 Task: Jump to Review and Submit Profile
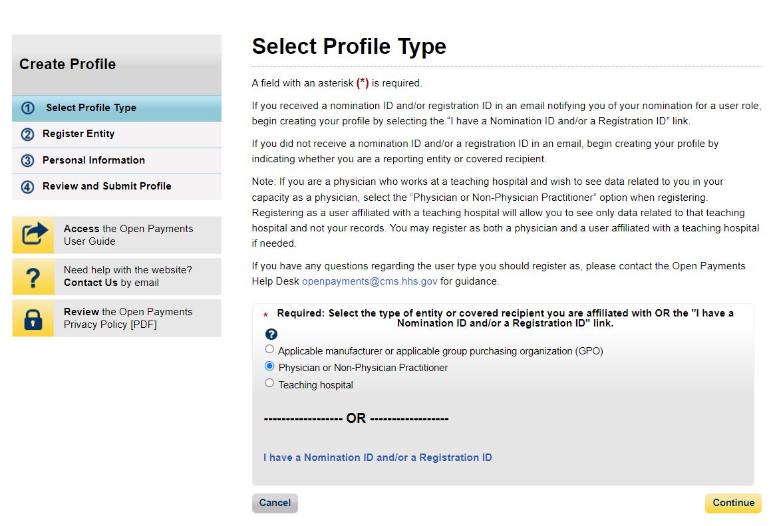click(x=107, y=186)
